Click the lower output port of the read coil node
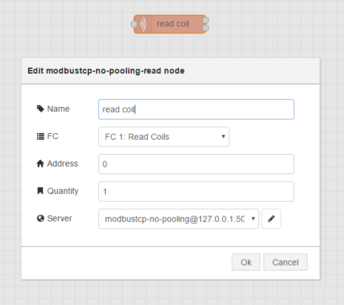The image size is (344, 305). coord(206,28)
